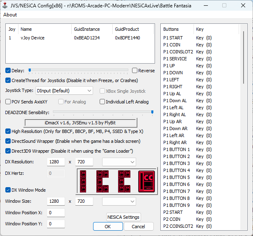
Task: Click the Joy column header
Action: tap(12, 29)
